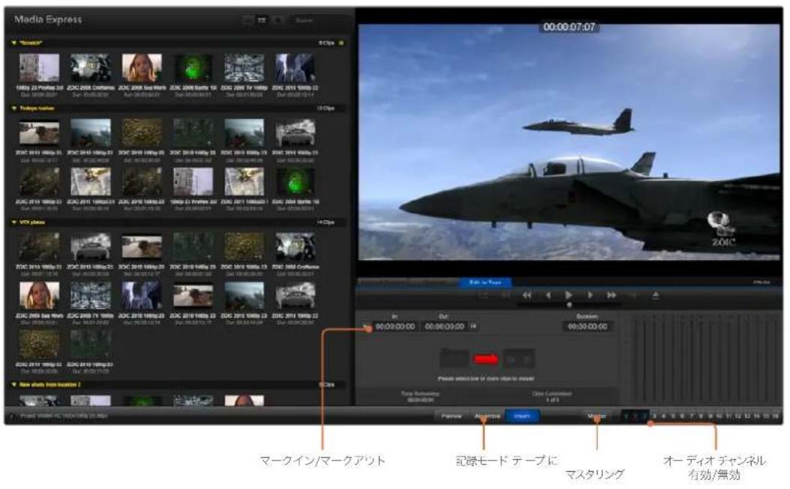Fast forward the deck

(x=612, y=295)
